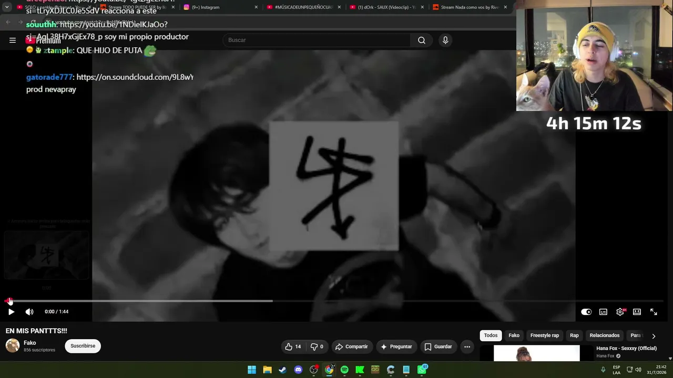Image resolution: width=673 pixels, height=378 pixels.
Task: Open Spotify from the taskbar
Action: [x=344, y=370]
